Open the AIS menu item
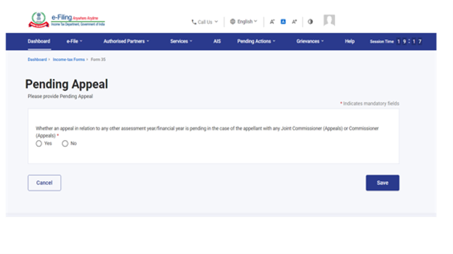Screen dimensions: 453x254 point(217,41)
